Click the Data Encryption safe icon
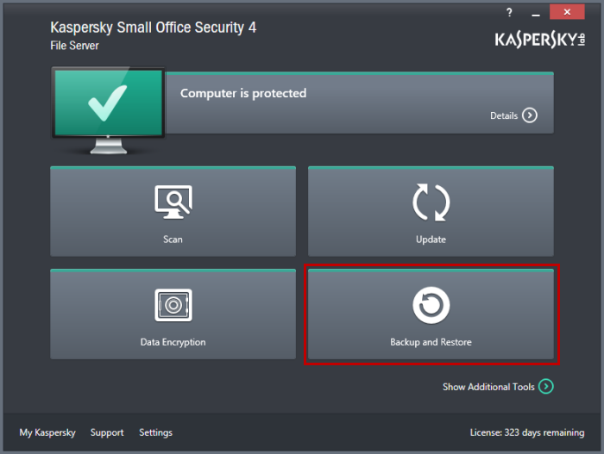 [x=173, y=305]
